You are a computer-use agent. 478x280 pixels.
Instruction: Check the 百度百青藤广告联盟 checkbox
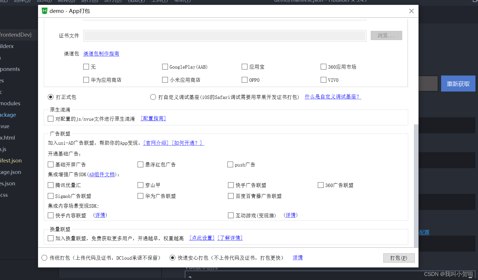[x=231, y=196]
